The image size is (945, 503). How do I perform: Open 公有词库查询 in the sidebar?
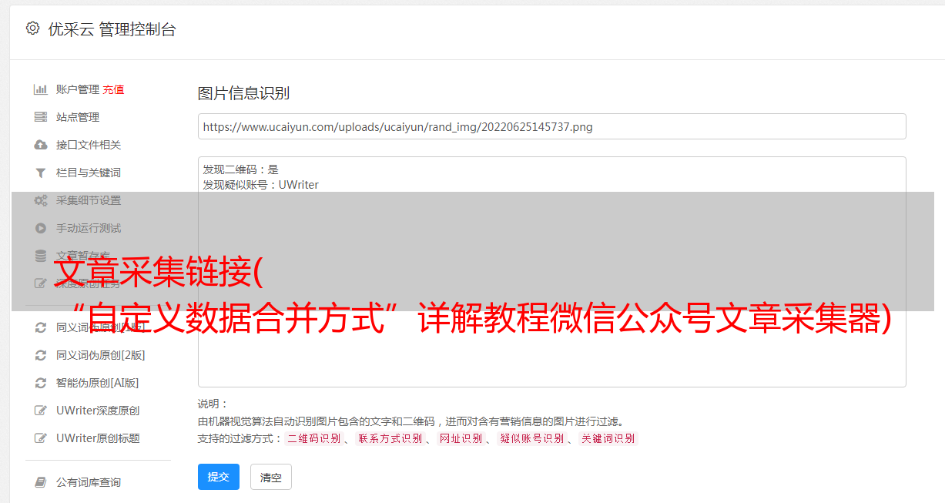[x=89, y=482]
